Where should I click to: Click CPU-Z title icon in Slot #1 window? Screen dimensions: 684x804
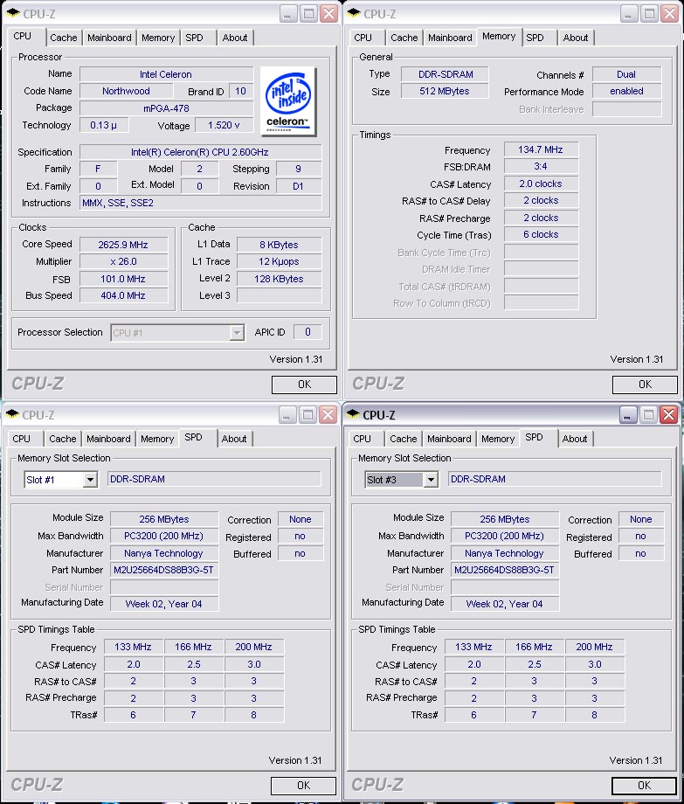point(13,414)
